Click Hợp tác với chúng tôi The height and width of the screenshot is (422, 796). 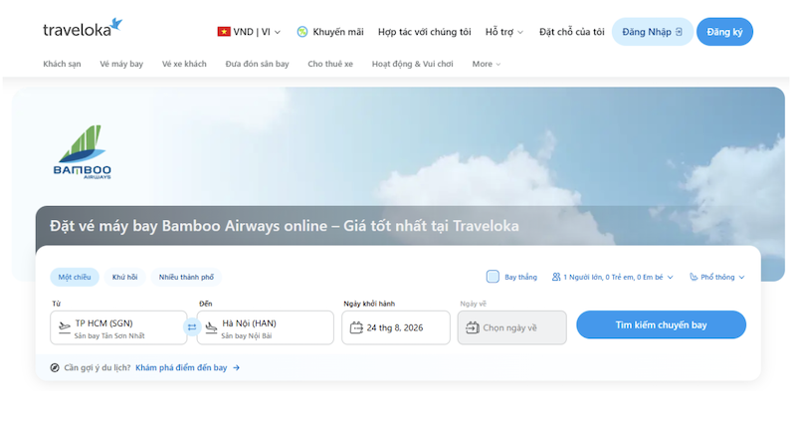pyautogui.click(x=425, y=32)
